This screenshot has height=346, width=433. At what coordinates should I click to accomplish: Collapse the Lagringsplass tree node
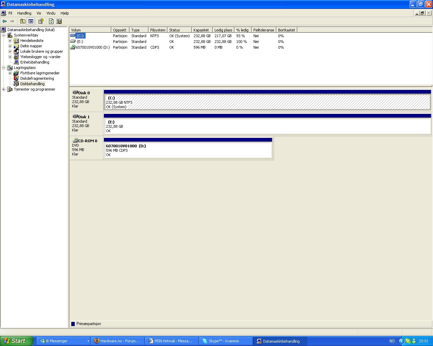coord(4,68)
